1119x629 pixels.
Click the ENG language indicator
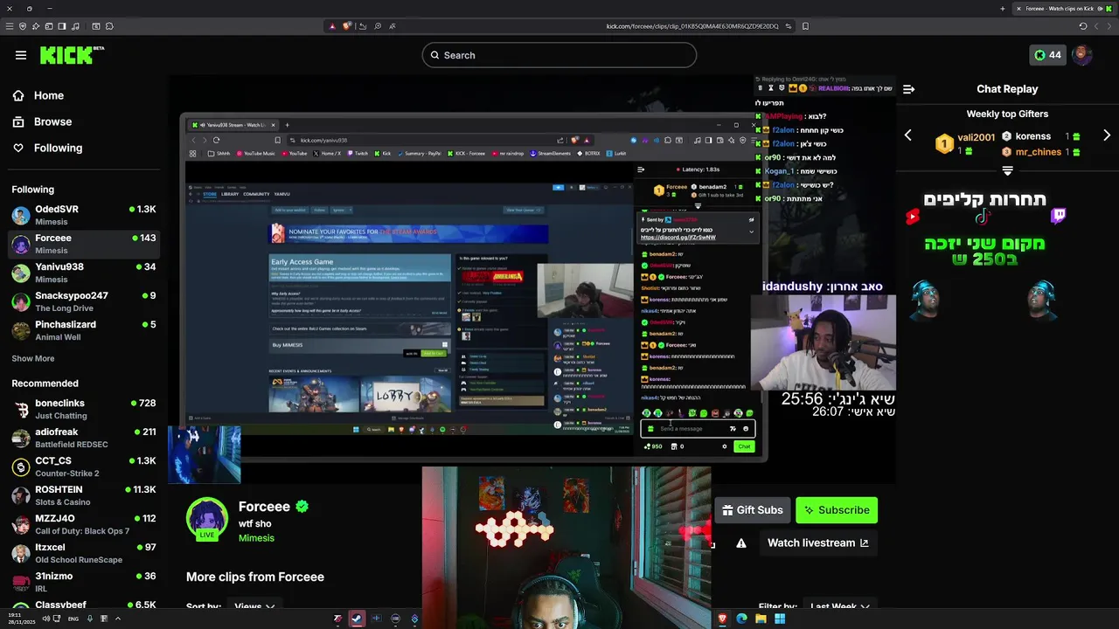[73, 619]
